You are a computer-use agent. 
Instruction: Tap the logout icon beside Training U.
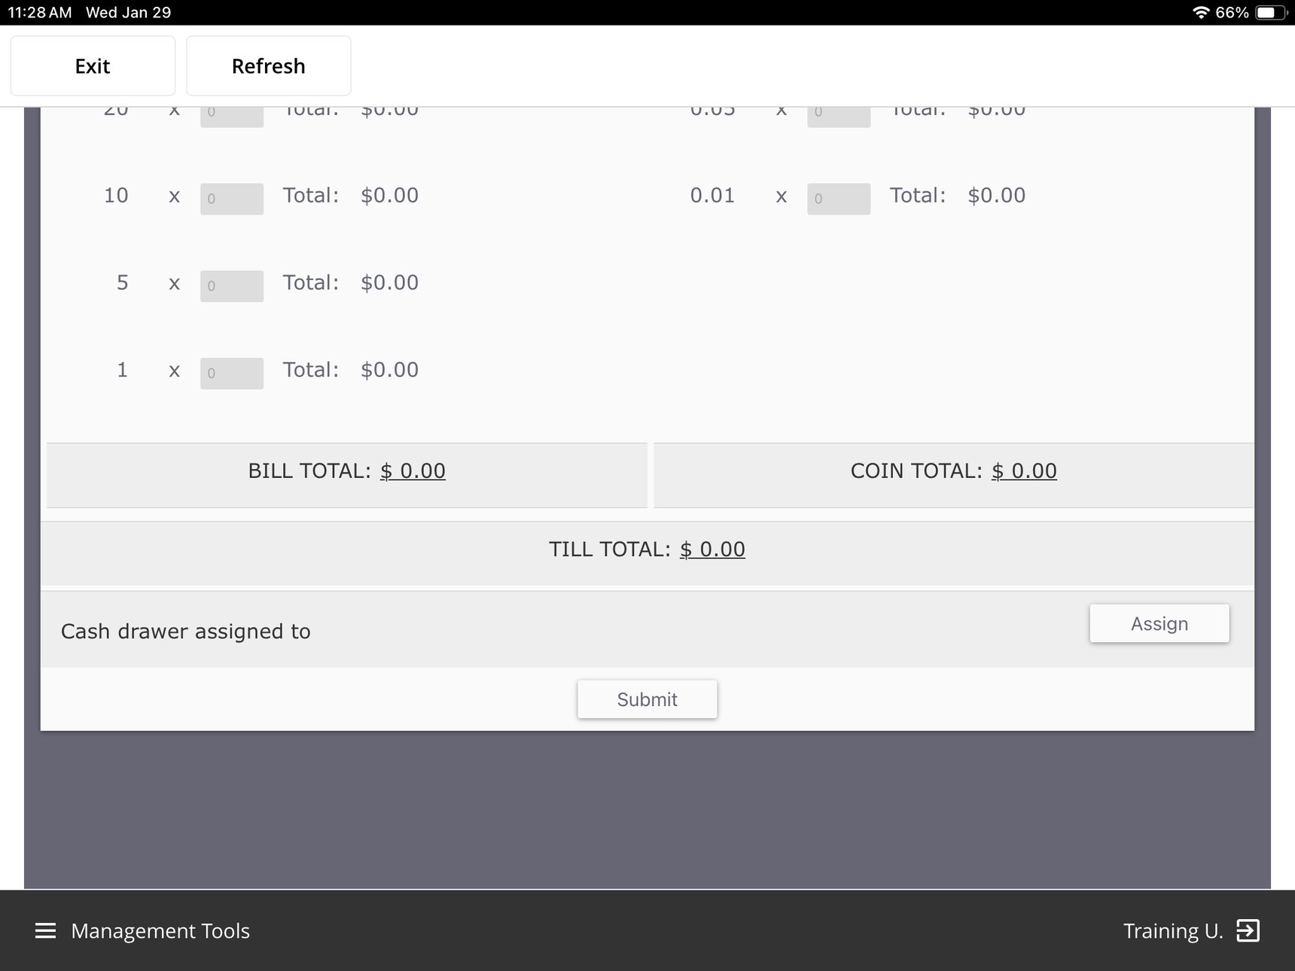coord(1248,931)
